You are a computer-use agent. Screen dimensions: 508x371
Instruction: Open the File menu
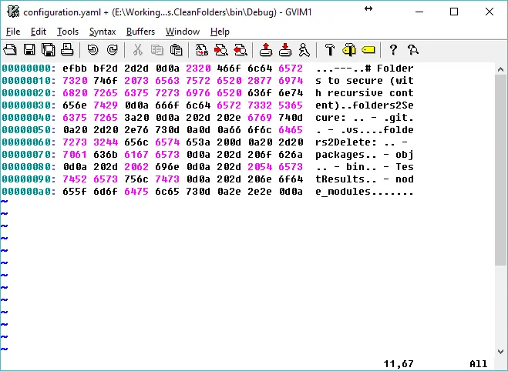(13, 32)
